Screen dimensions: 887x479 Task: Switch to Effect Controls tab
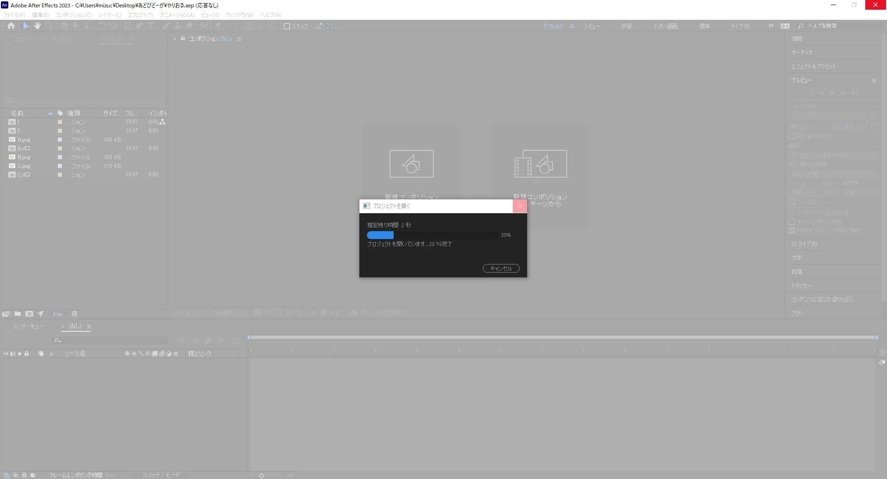pos(42,39)
